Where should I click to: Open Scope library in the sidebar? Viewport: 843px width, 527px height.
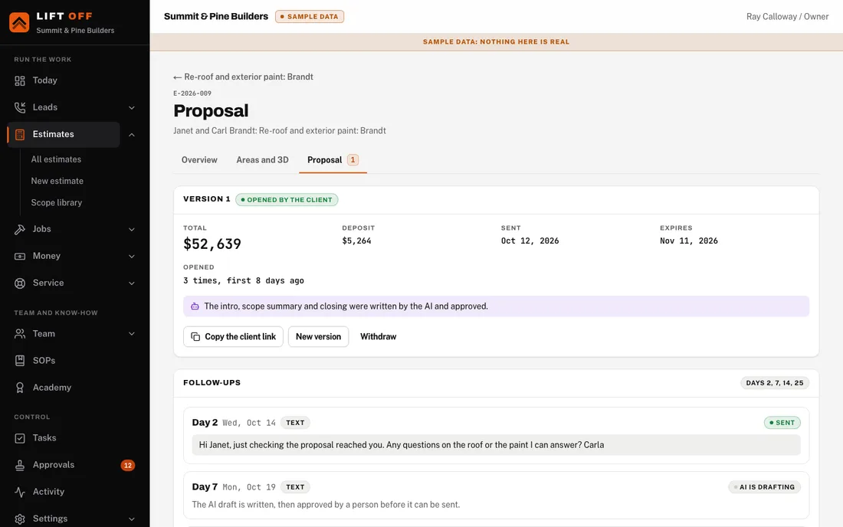[57, 202]
